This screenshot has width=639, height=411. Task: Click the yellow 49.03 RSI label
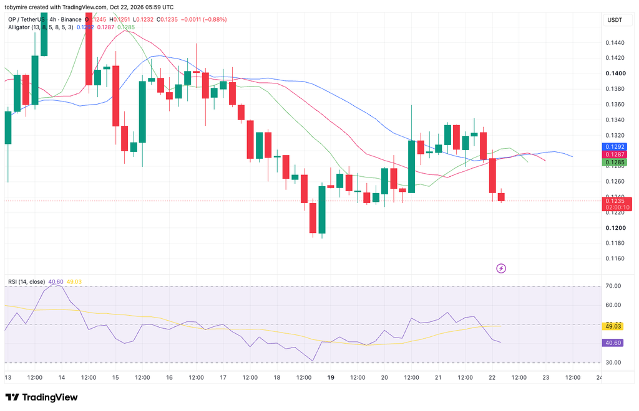coord(613,326)
